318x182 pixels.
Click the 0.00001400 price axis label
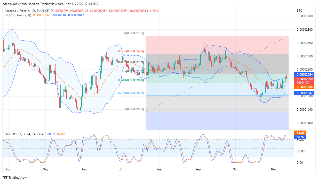coord(305,123)
